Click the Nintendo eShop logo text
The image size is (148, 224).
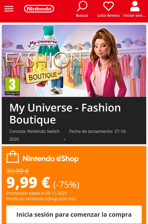(x=51, y=159)
